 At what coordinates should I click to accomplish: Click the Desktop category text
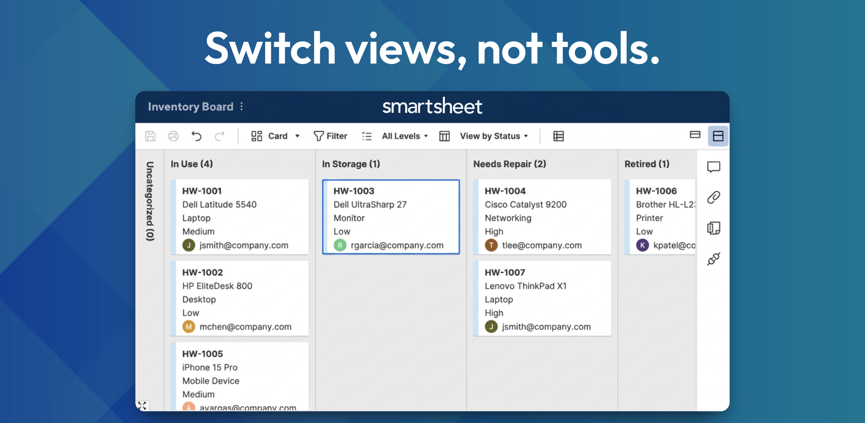(x=199, y=299)
